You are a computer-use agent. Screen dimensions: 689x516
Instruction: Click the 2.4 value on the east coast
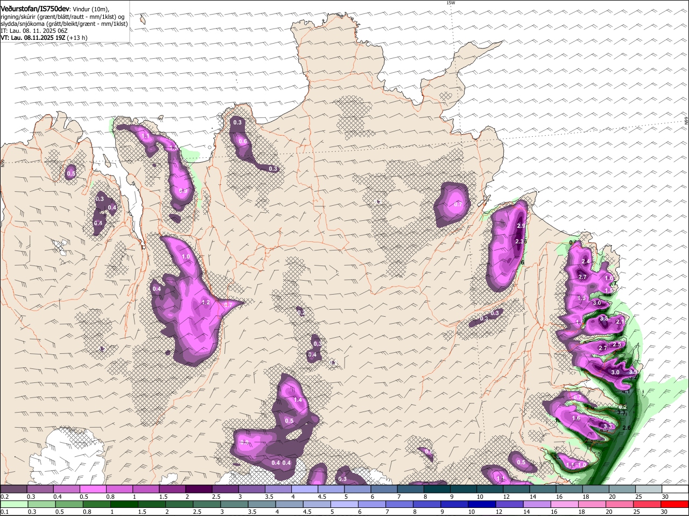click(x=586, y=262)
